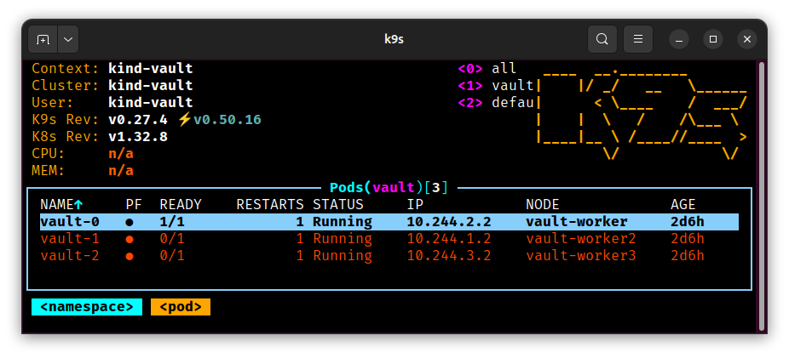Image resolution: width=789 pixels, height=358 pixels.
Task: Click the K9s ASCII art logo
Action: click(642, 116)
